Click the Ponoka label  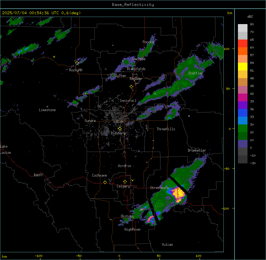[x=148, y=42]
